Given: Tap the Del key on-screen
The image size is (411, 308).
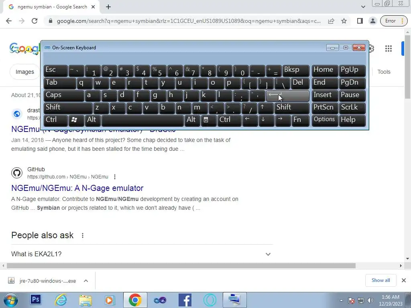Looking at the screenshot, I should click(x=300, y=83).
